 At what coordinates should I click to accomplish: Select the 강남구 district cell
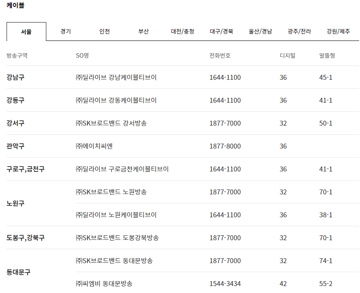click(16, 77)
